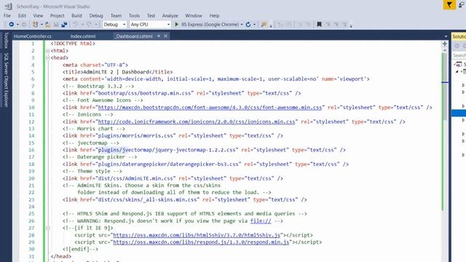Open toolbar overflow options after bookmark icons
Screen dimensions: 466x262
coord(351,26)
